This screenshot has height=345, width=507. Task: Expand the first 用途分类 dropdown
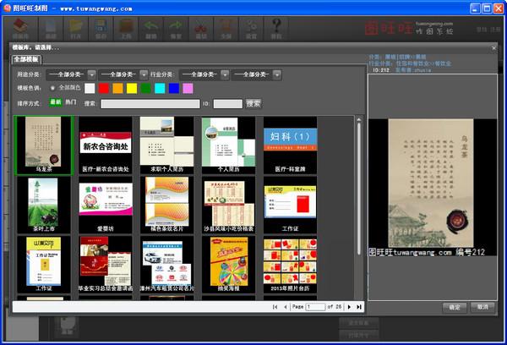point(90,74)
